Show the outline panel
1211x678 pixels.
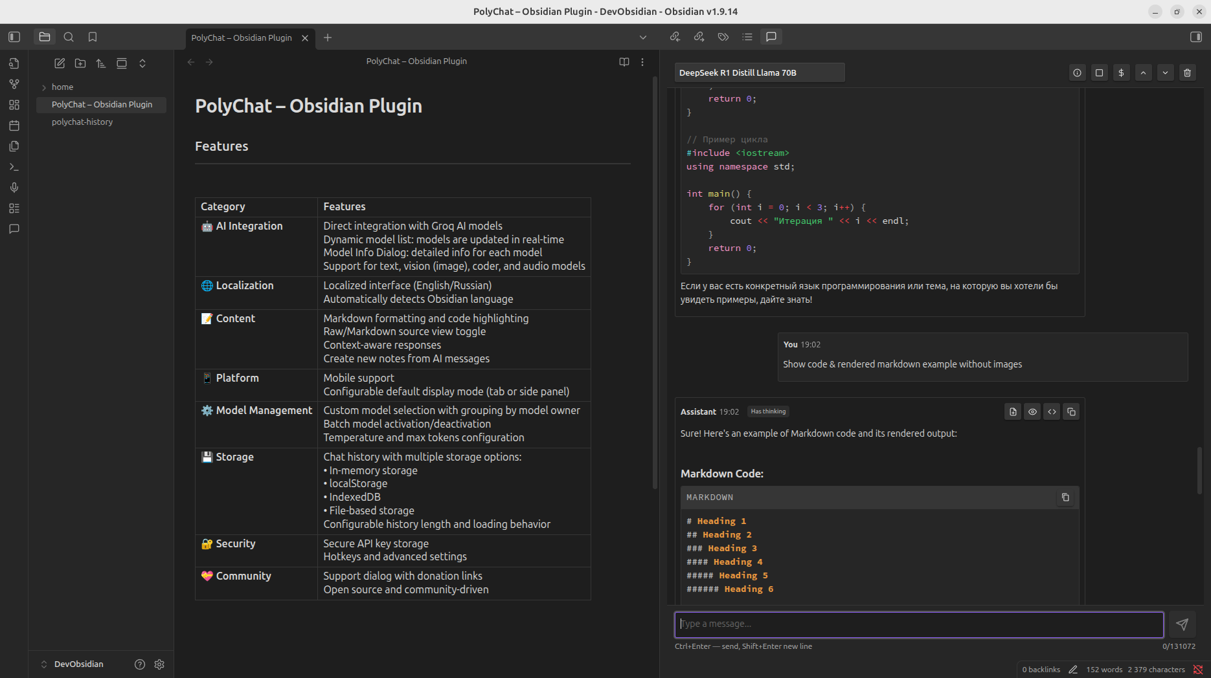747,37
